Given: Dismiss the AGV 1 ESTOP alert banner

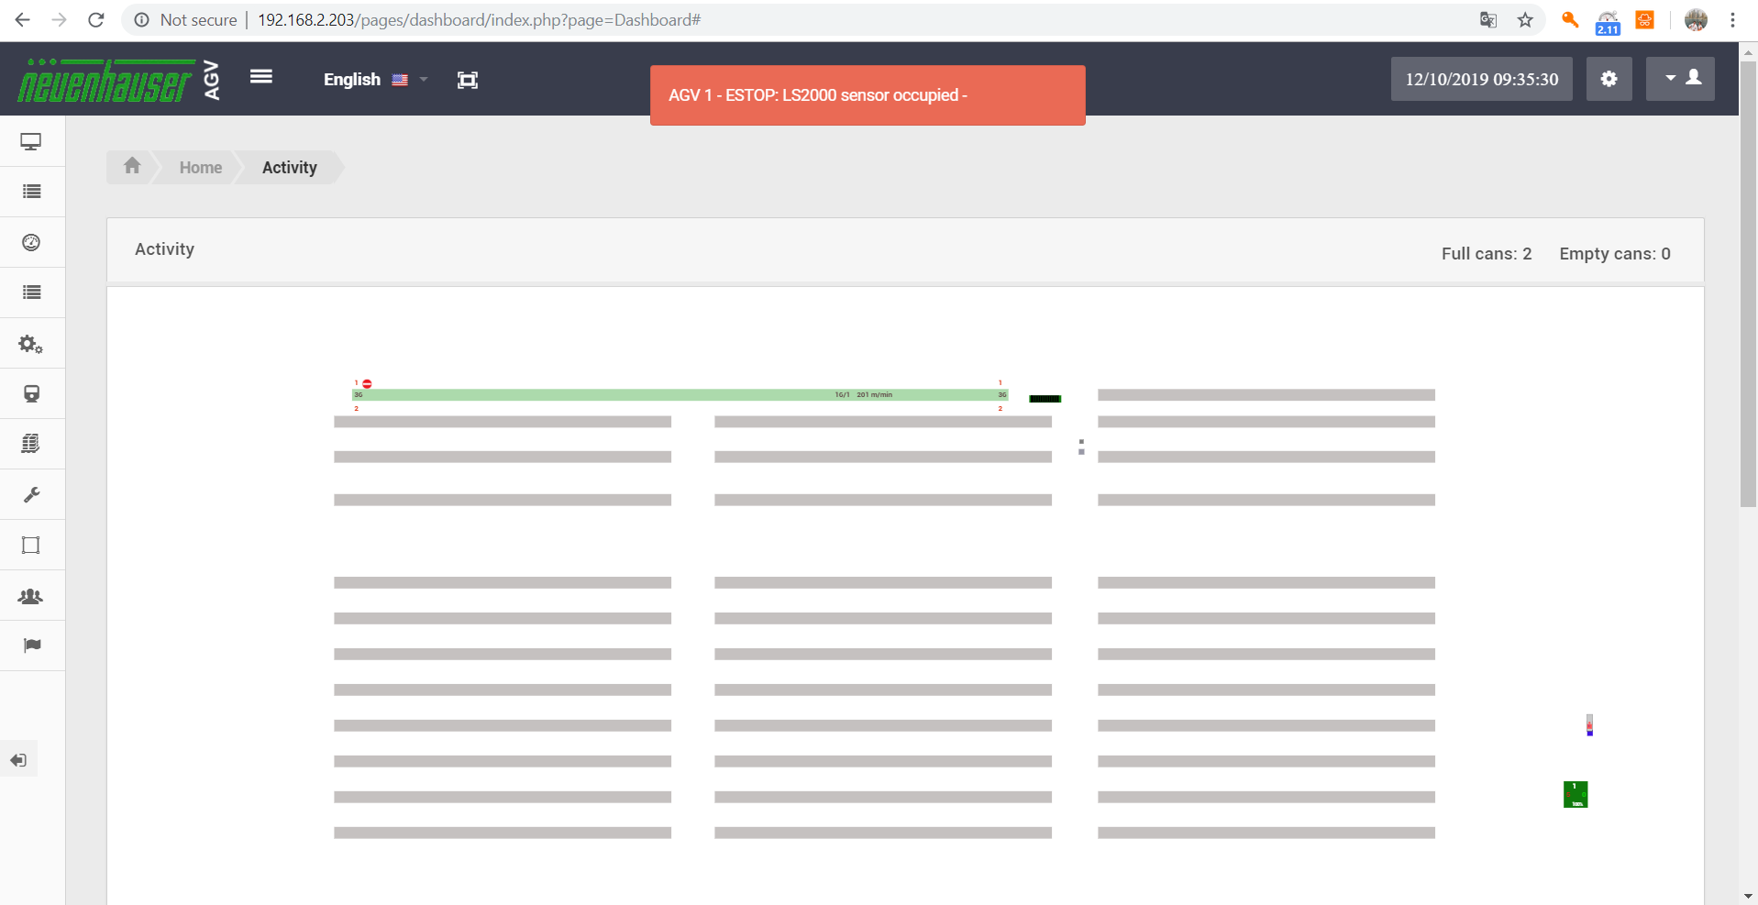Looking at the screenshot, I should (x=867, y=95).
